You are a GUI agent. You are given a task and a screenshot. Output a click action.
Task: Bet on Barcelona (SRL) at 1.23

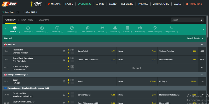pyautogui.click(x=96, y=95)
